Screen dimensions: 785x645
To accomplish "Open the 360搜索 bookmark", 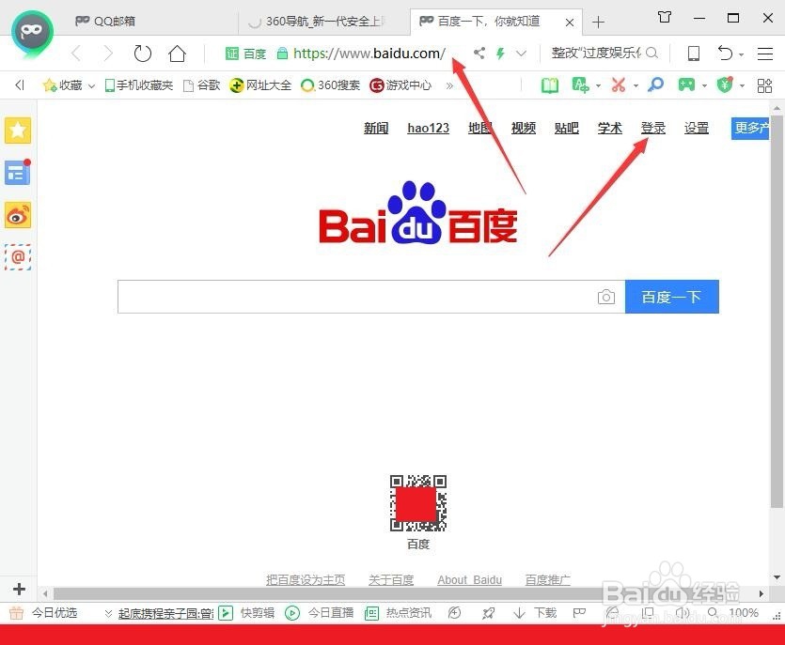I will [330, 85].
